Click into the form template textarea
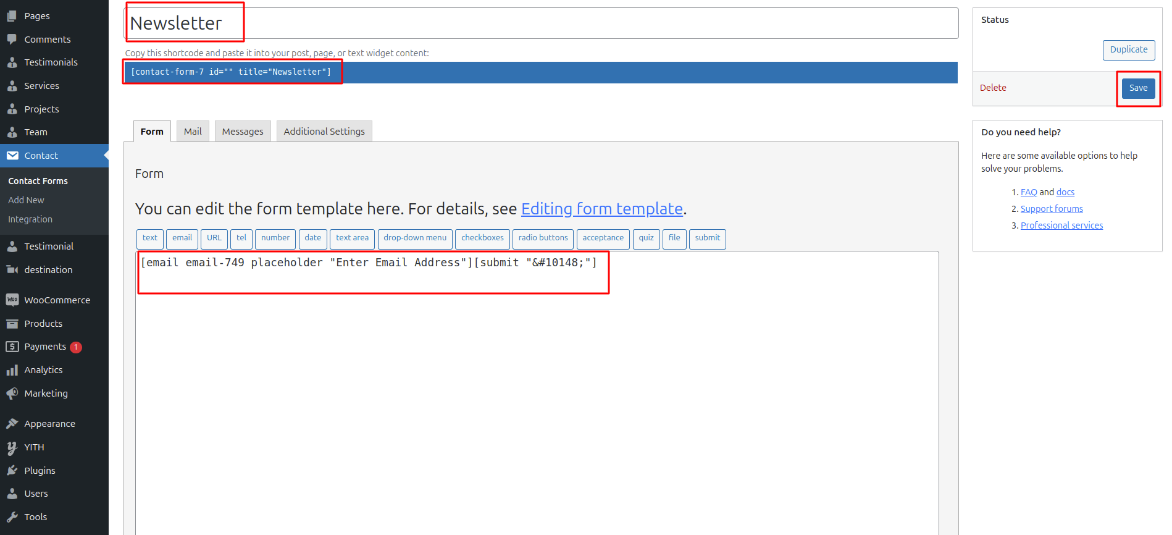The image size is (1172, 535). pos(537,393)
